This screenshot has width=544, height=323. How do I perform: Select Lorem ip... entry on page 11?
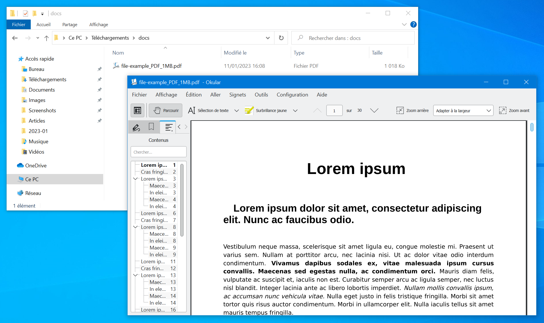(x=158, y=262)
